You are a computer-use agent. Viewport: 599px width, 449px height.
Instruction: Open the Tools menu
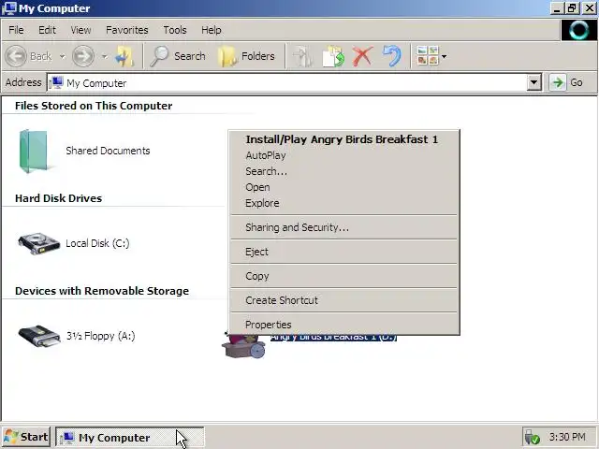(175, 30)
